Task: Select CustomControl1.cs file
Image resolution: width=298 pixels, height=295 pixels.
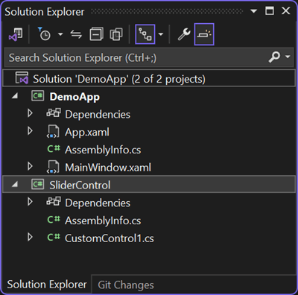Action: tap(110, 238)
